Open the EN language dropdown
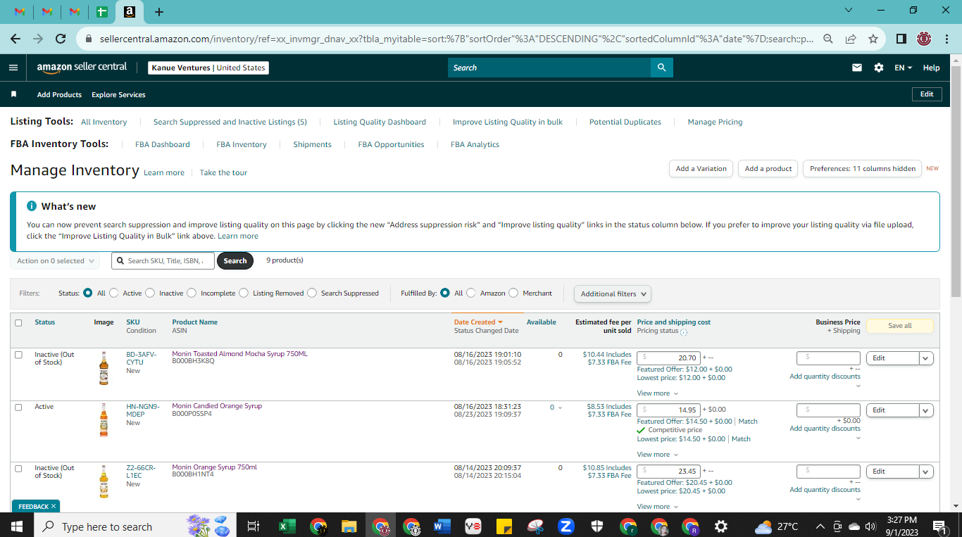The height and width of the screenshot is (537, 962). (x=903, y=68)
